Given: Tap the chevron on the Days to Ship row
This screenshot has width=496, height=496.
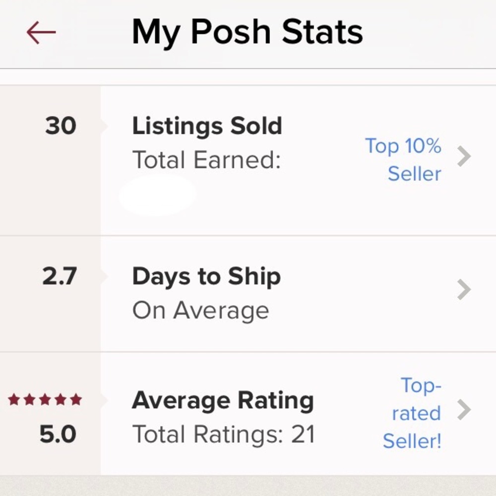Looking at the screenshot, I should point(464,290).
